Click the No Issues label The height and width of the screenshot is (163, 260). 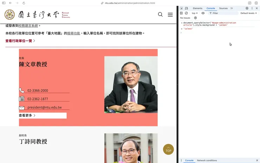coord(185,18)
